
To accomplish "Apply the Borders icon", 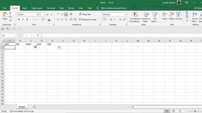I will (35, 19).
